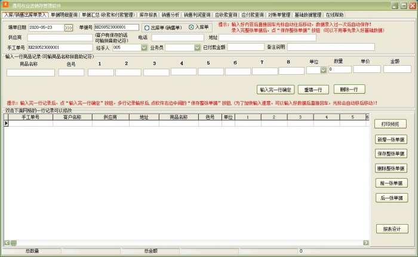Click the 客户名称 grid column header

pyautogui.click(x=72, y=117)
